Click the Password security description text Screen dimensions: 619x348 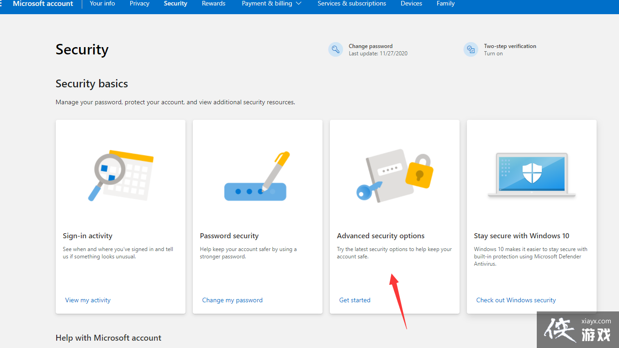248,253
